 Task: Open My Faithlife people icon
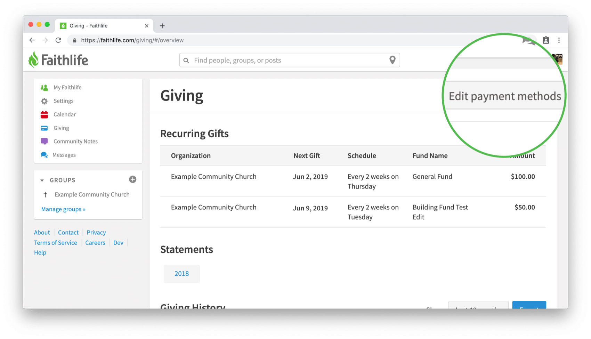point(44,88)
